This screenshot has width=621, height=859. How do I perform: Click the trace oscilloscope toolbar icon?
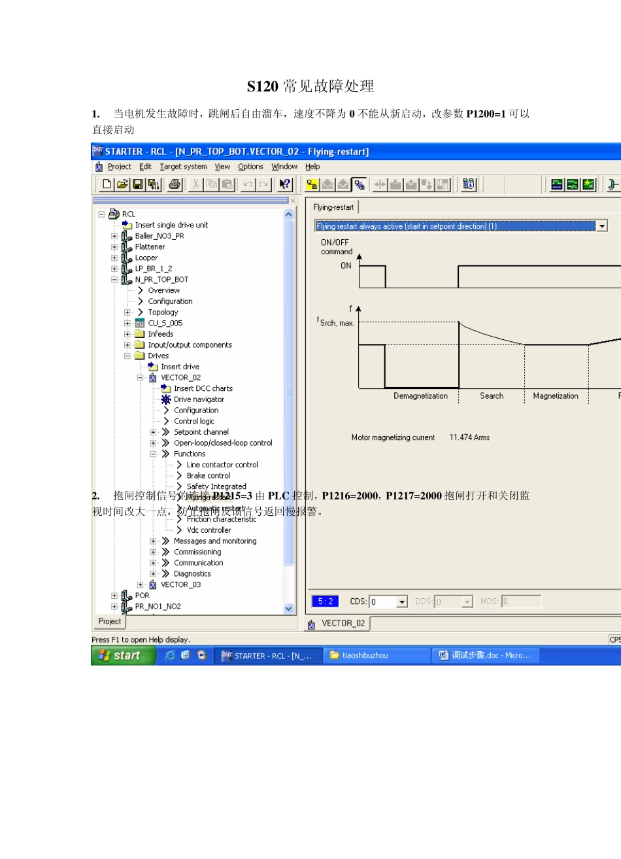pos(556,185)
